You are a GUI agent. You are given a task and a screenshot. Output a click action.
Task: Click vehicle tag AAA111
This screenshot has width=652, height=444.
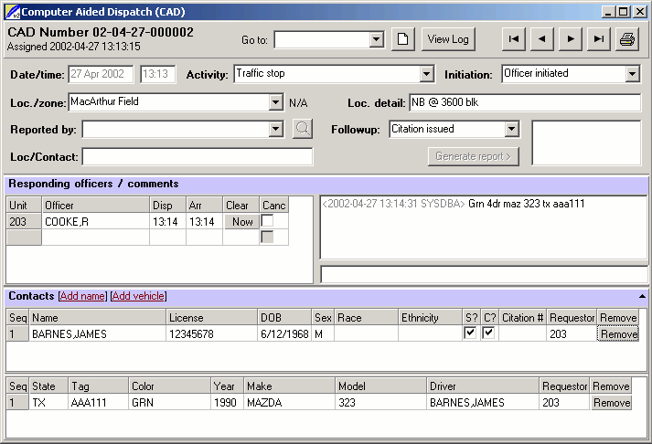[x=98, y=403]
